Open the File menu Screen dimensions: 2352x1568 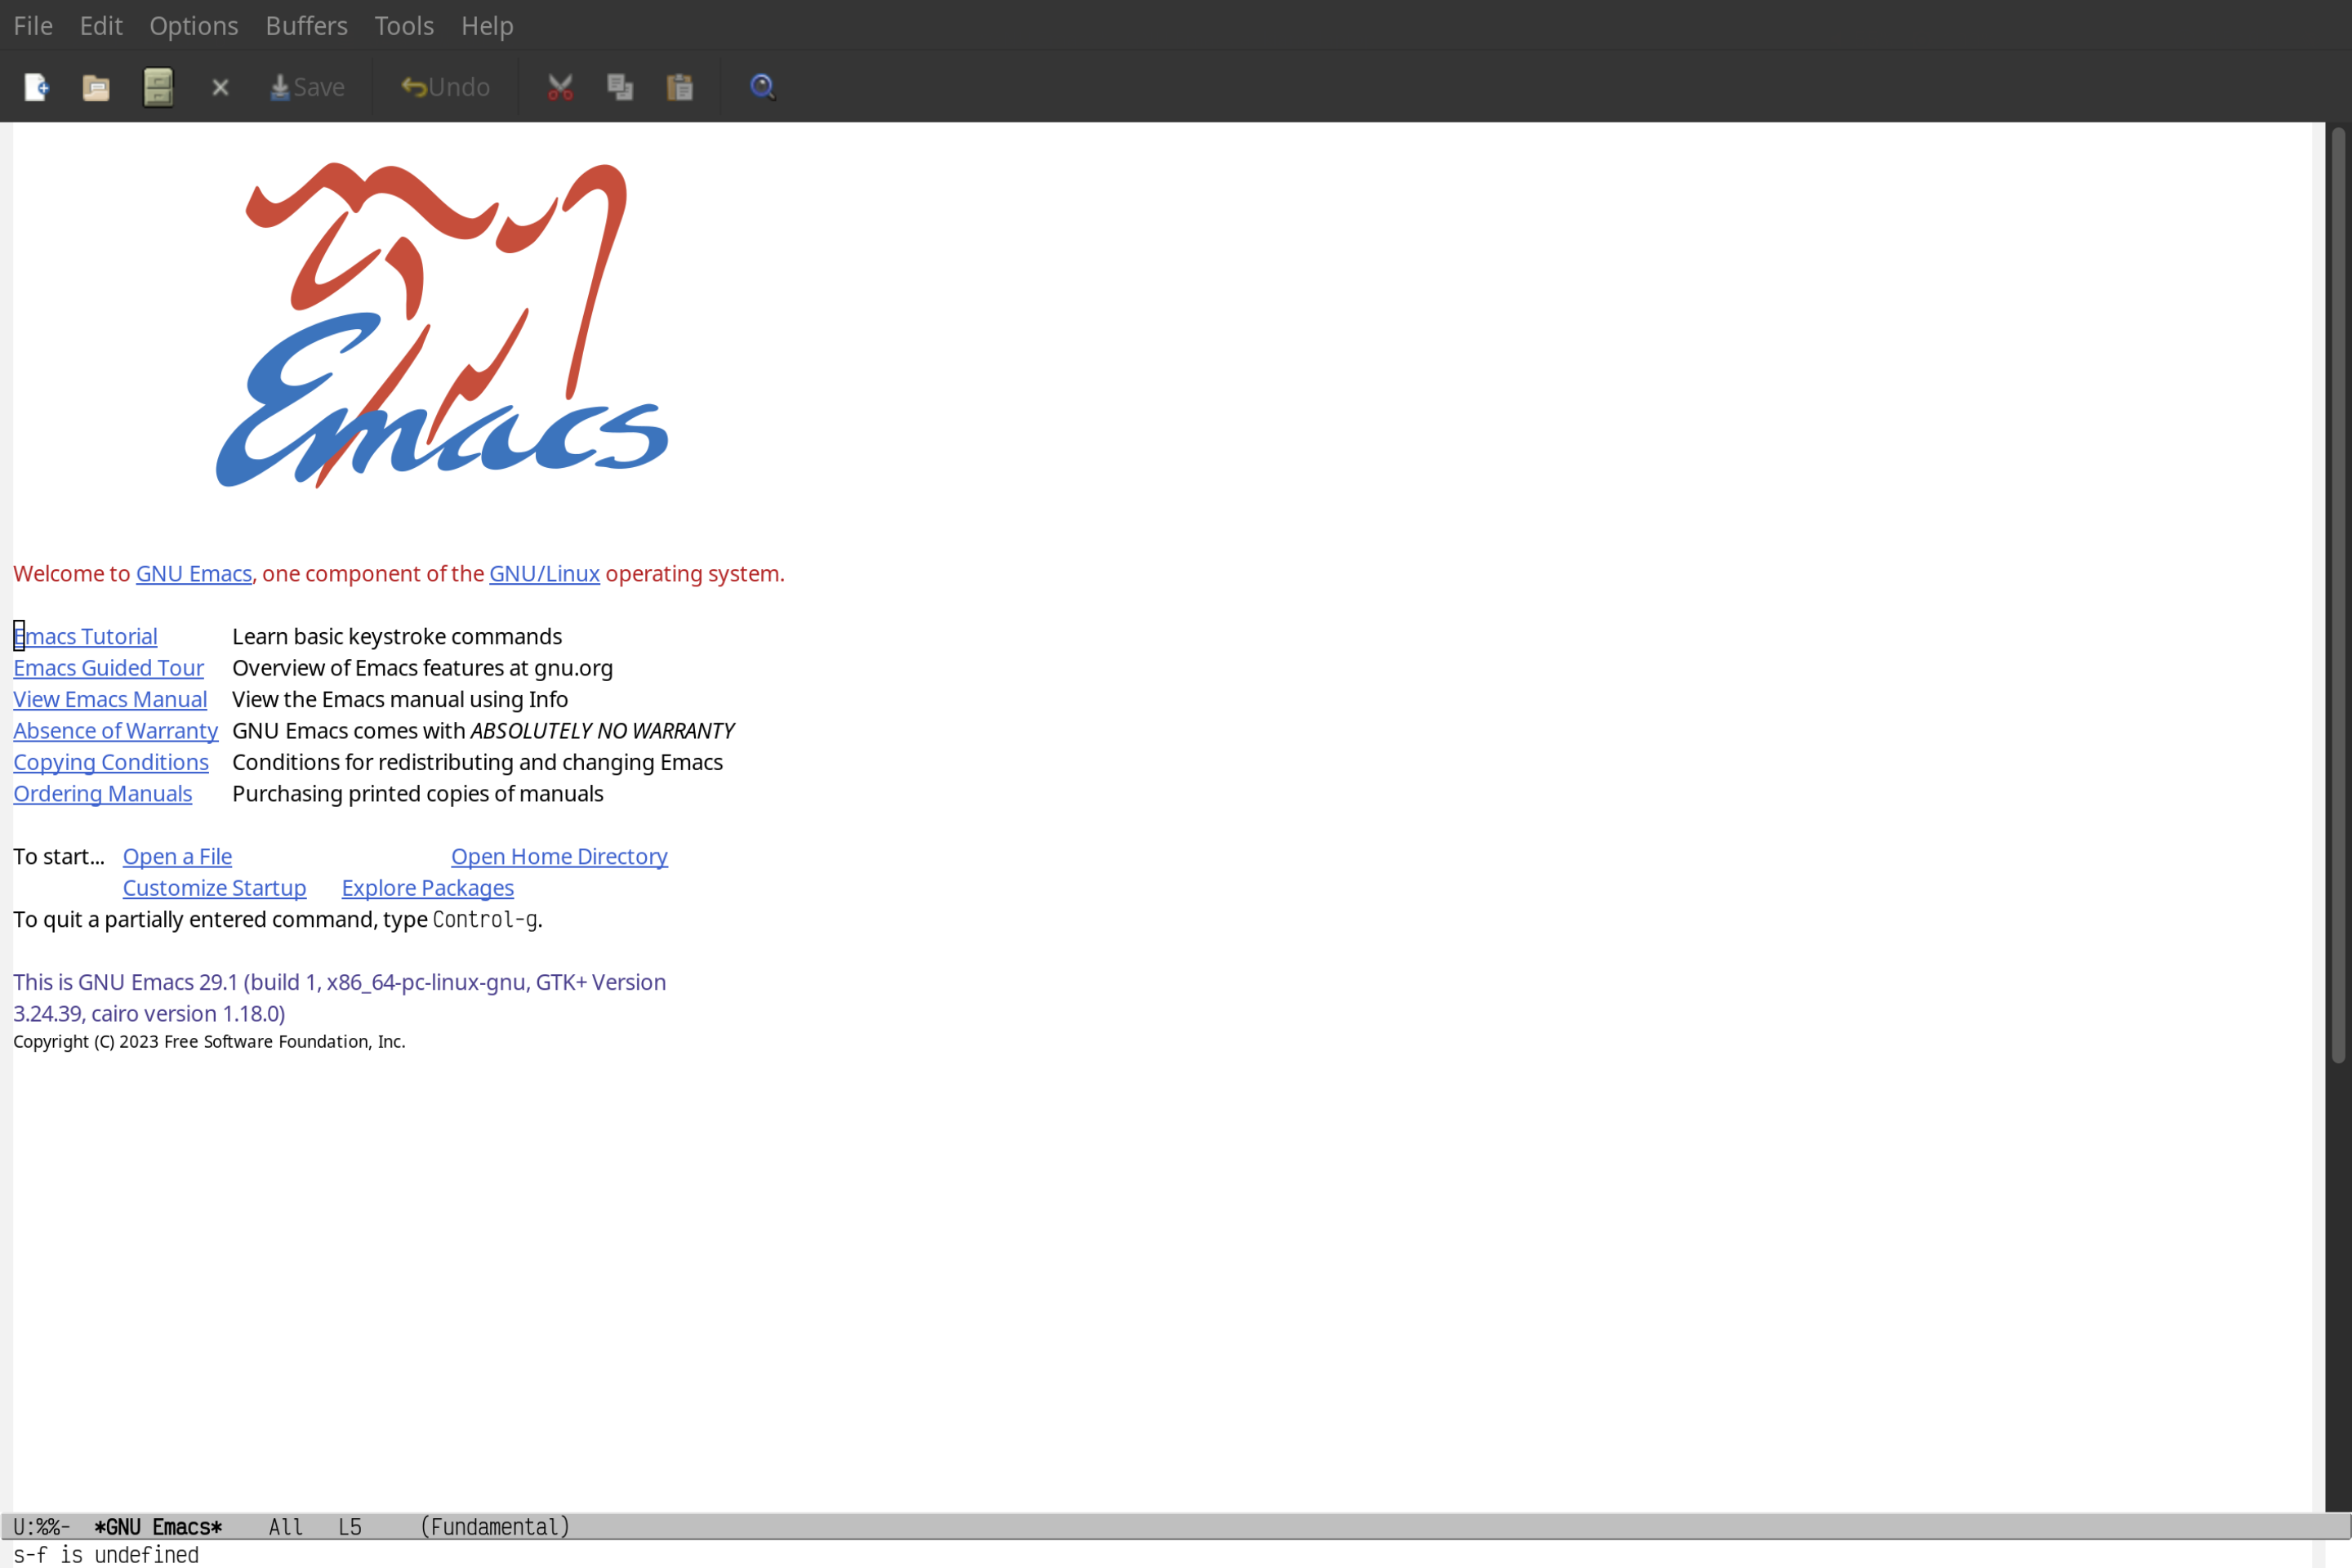tap(32, 24)
